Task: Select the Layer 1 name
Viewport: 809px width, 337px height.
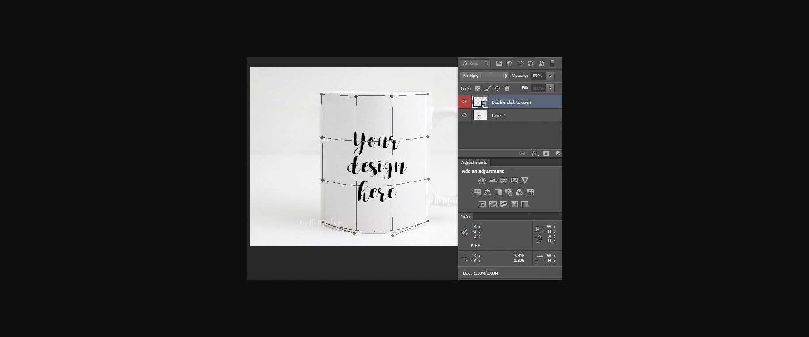Action: pyautogui.click(x=499, y=116)
